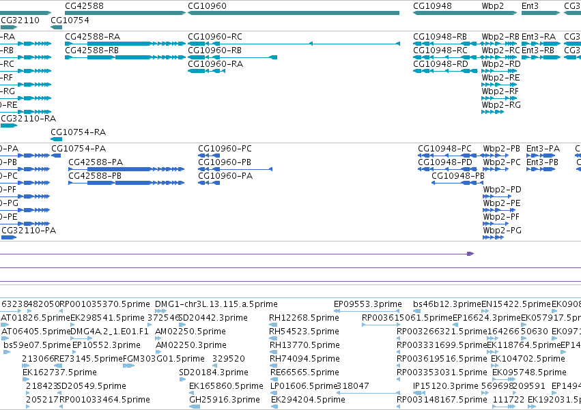Click protein Wbp2-PE

coord(502,204)
